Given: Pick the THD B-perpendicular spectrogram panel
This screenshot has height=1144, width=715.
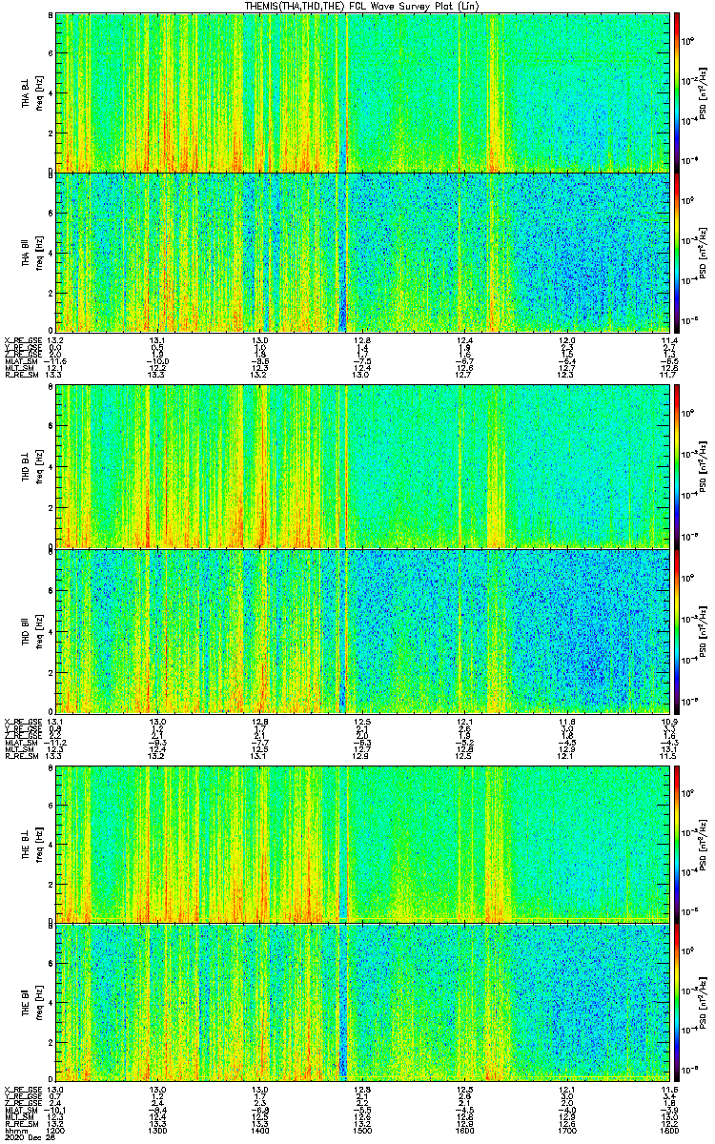Looking at the screenshot, I should click(x=364, y=466).
